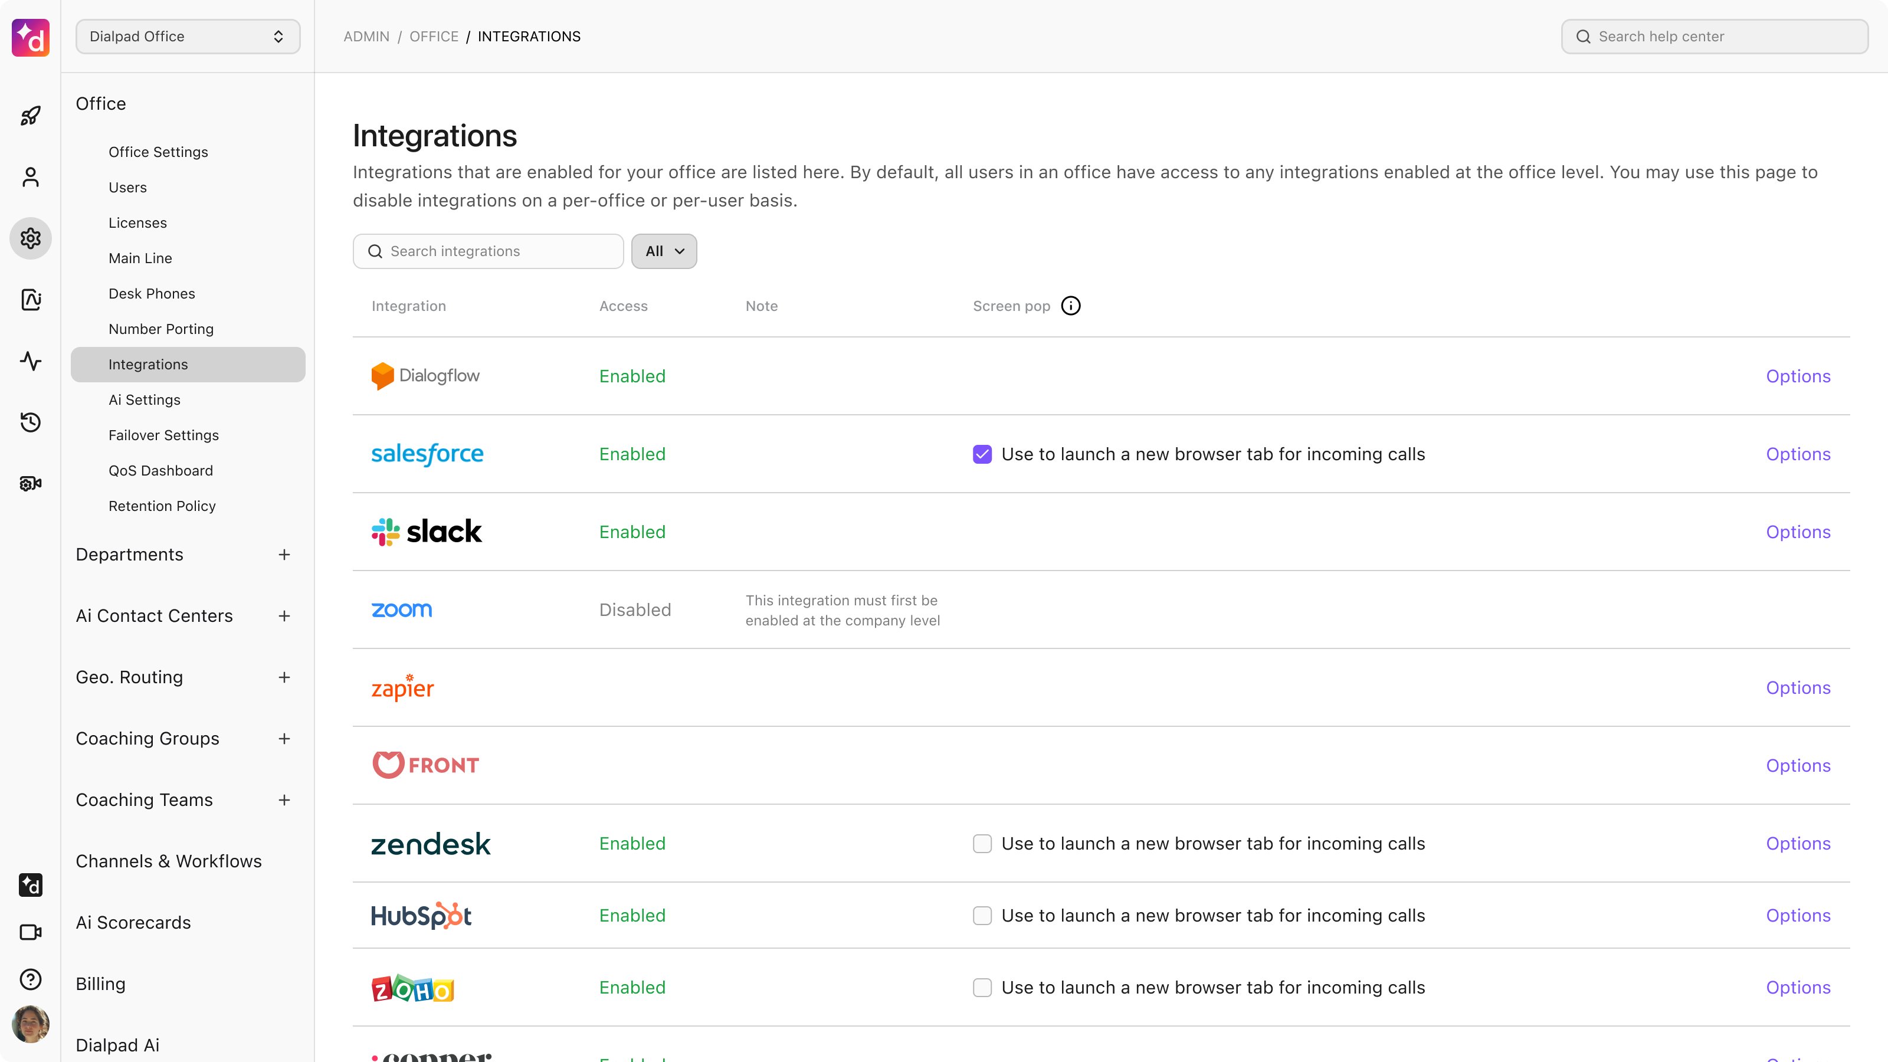Click the Salesforce logo
Image resolution: width=1888 pixels, height=1062 pixels.
pos(427,454)
